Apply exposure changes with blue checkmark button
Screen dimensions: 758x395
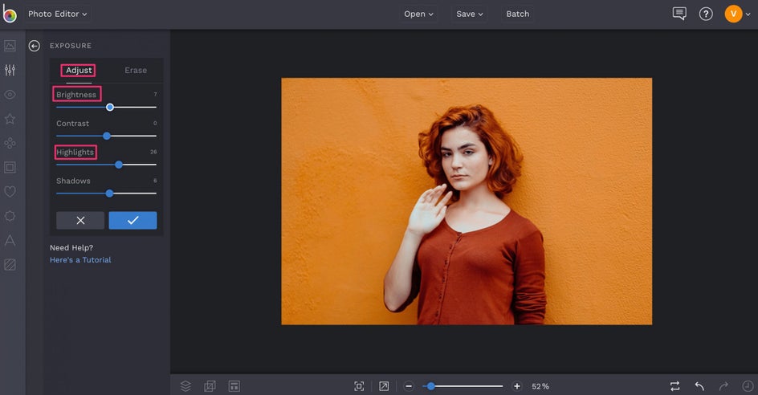tap(132, 221)
